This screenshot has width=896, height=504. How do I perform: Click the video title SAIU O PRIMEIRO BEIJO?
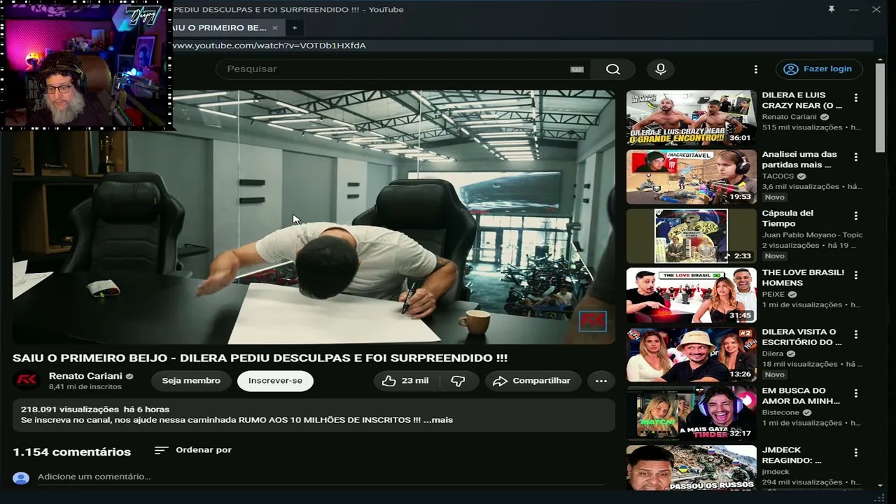click(x=260, y=358)
